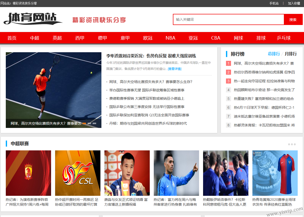The image size is (304, 217).
Task: Open the 手机站 link in top bar
Action: click(x=274, y=3)
